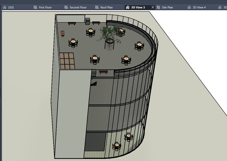Switch to the 3D View 4 tab
This screenshot has height=161, width=227.
tap(199, 7)
